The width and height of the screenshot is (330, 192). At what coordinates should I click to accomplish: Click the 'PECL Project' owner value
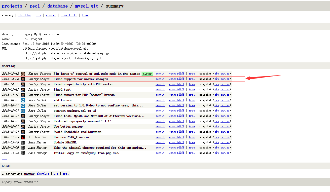tap(32, 39)
